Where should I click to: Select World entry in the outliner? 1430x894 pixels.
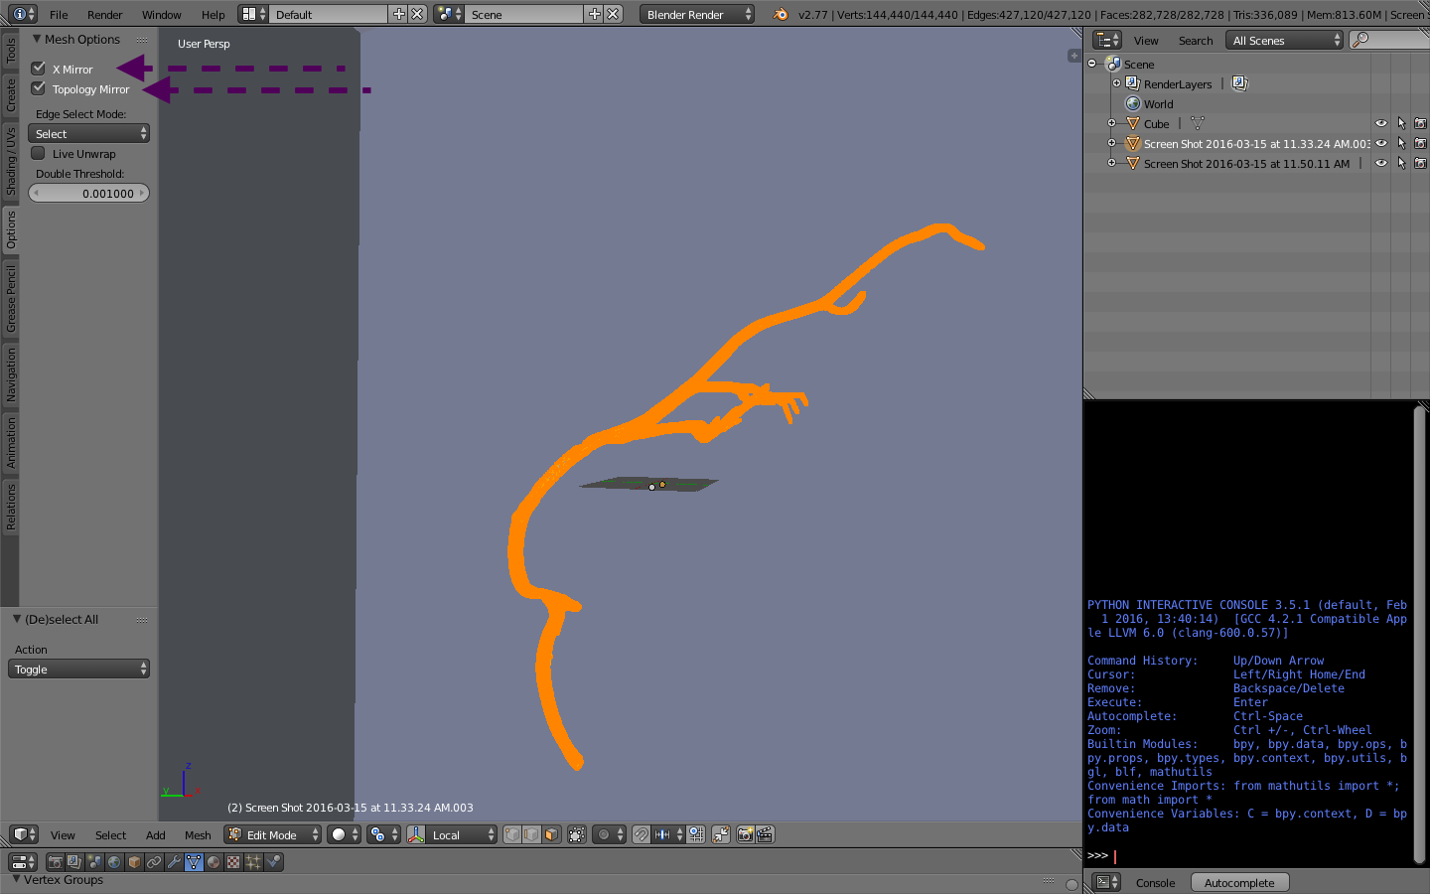tap(1158, 104)
